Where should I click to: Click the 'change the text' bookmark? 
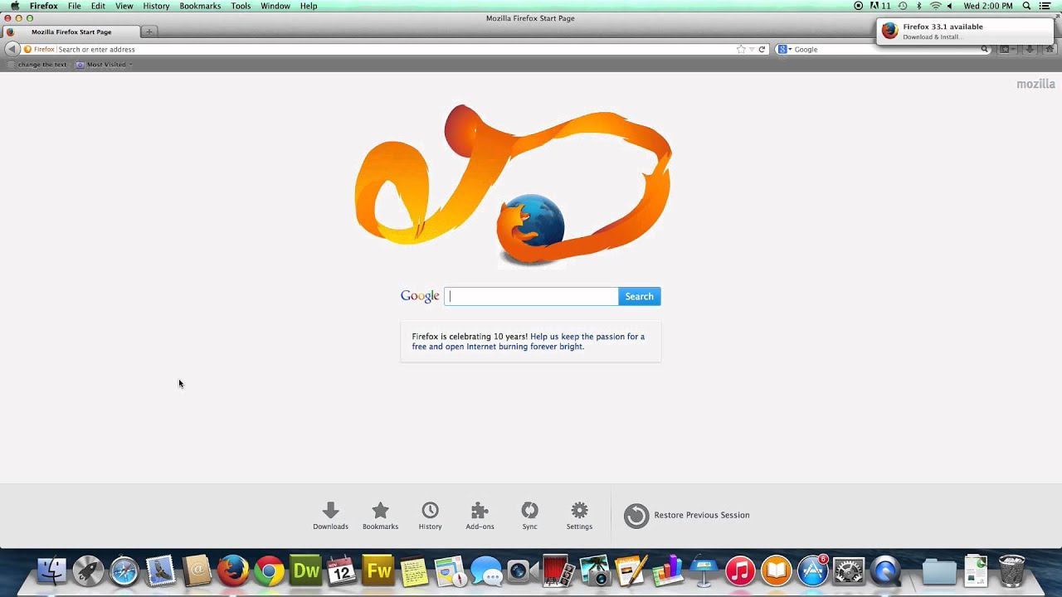click(37, 64)
